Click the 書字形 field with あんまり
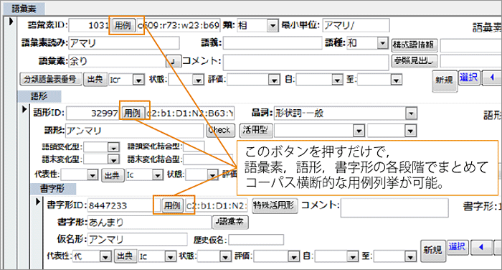This screenshot has width=502, height=270. pos(149,222)
